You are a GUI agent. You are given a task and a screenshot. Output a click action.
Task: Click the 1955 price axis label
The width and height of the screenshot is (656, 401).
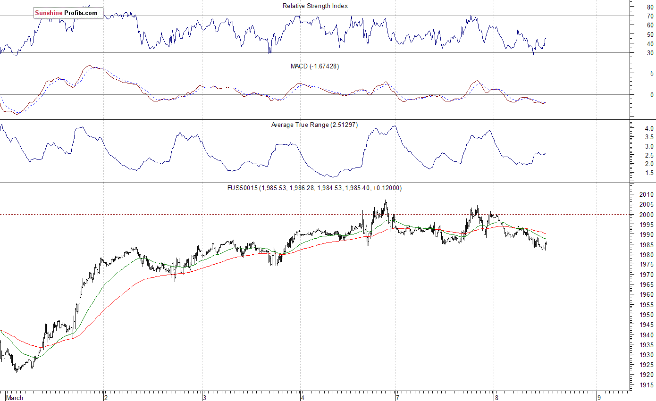647,305
